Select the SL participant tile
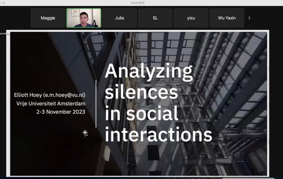The height and width of the screenshot is (179, 283). (155, 18)
